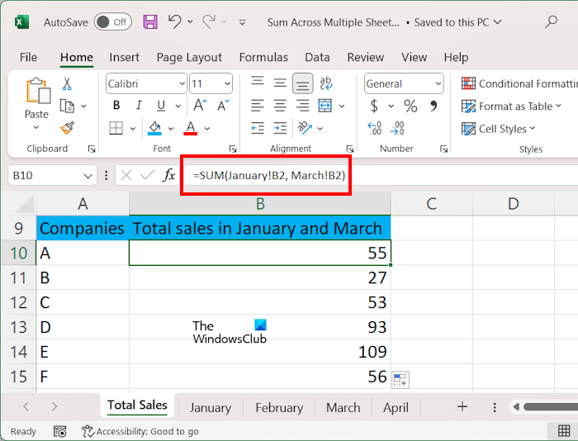Switch to the Insert ribbon tab
Viewport: 578px width, 441px height.
click(124, 57)
